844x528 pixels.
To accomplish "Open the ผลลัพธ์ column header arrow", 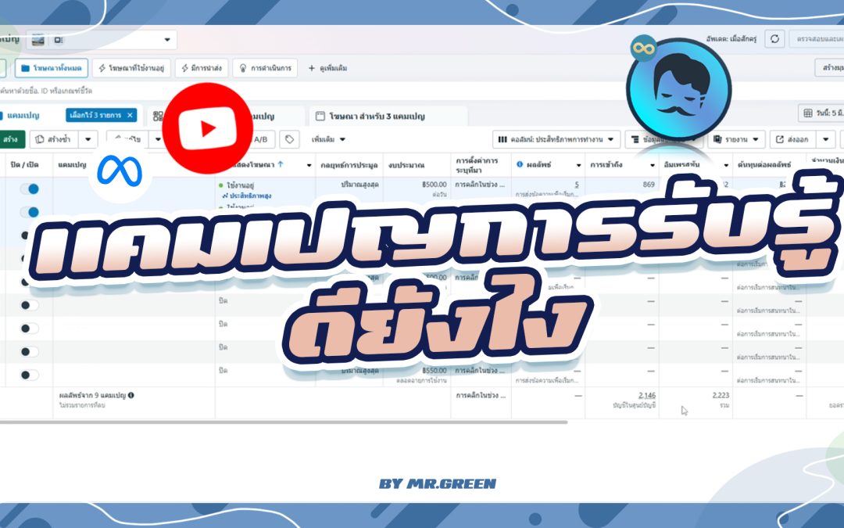I will 578,165.
